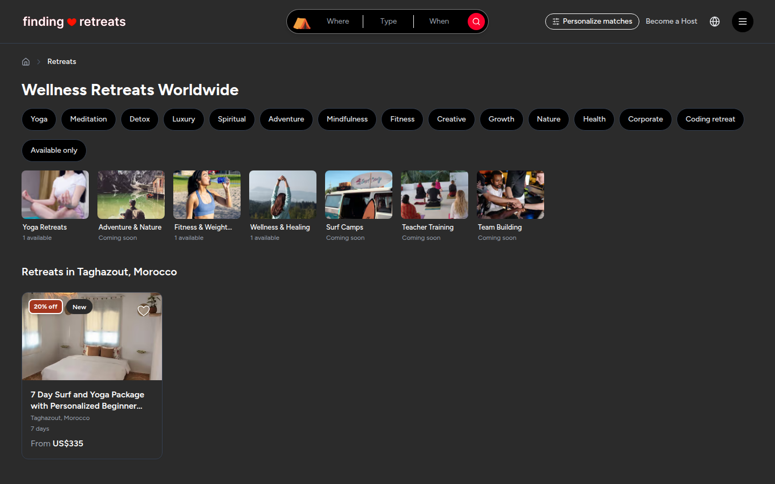Open the Surf Camps thumbnail
Image resolution: width=775 pixels, height=484 pixels.
pos(358,195)
